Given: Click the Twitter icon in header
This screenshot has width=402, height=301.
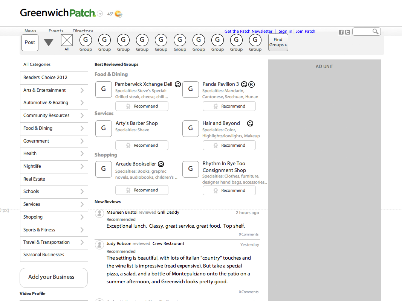Looking at the screenshot, I should pos(347,32).
